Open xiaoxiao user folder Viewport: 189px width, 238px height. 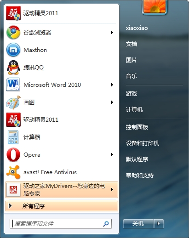click(x=137, y=28)
